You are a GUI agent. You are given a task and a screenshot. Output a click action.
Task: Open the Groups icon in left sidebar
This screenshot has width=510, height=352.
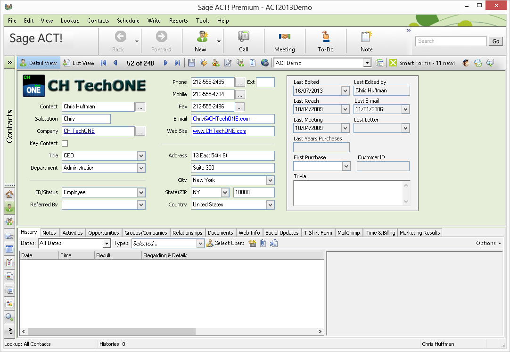tap(9, 221)
